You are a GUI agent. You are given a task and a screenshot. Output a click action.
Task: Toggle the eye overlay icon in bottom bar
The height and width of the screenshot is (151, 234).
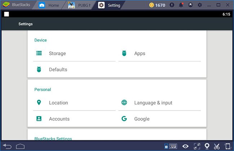[185, 146]
